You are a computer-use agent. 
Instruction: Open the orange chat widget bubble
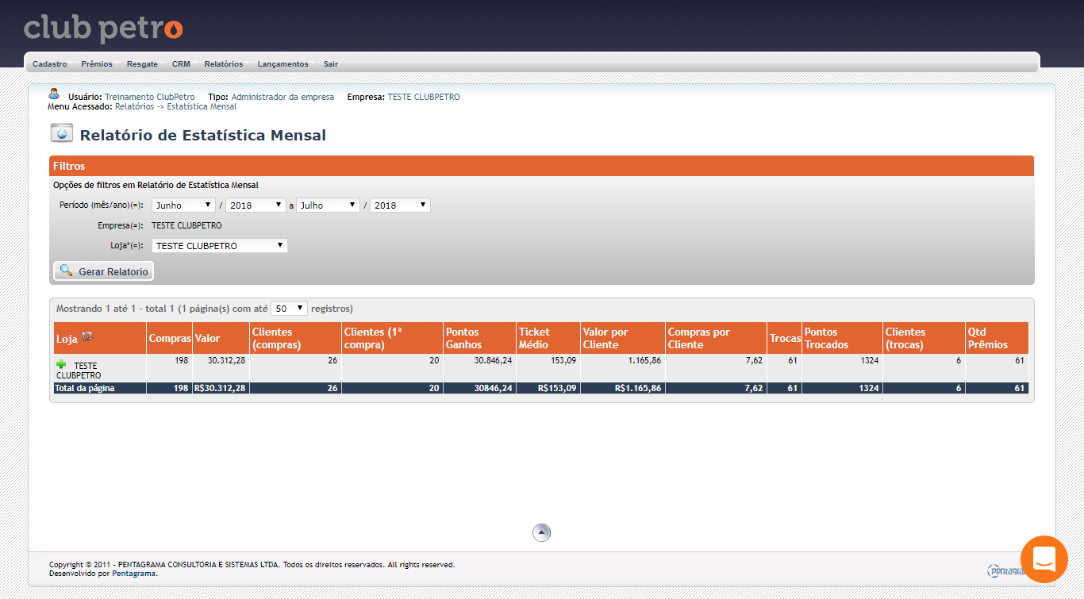click(1044, 559)
